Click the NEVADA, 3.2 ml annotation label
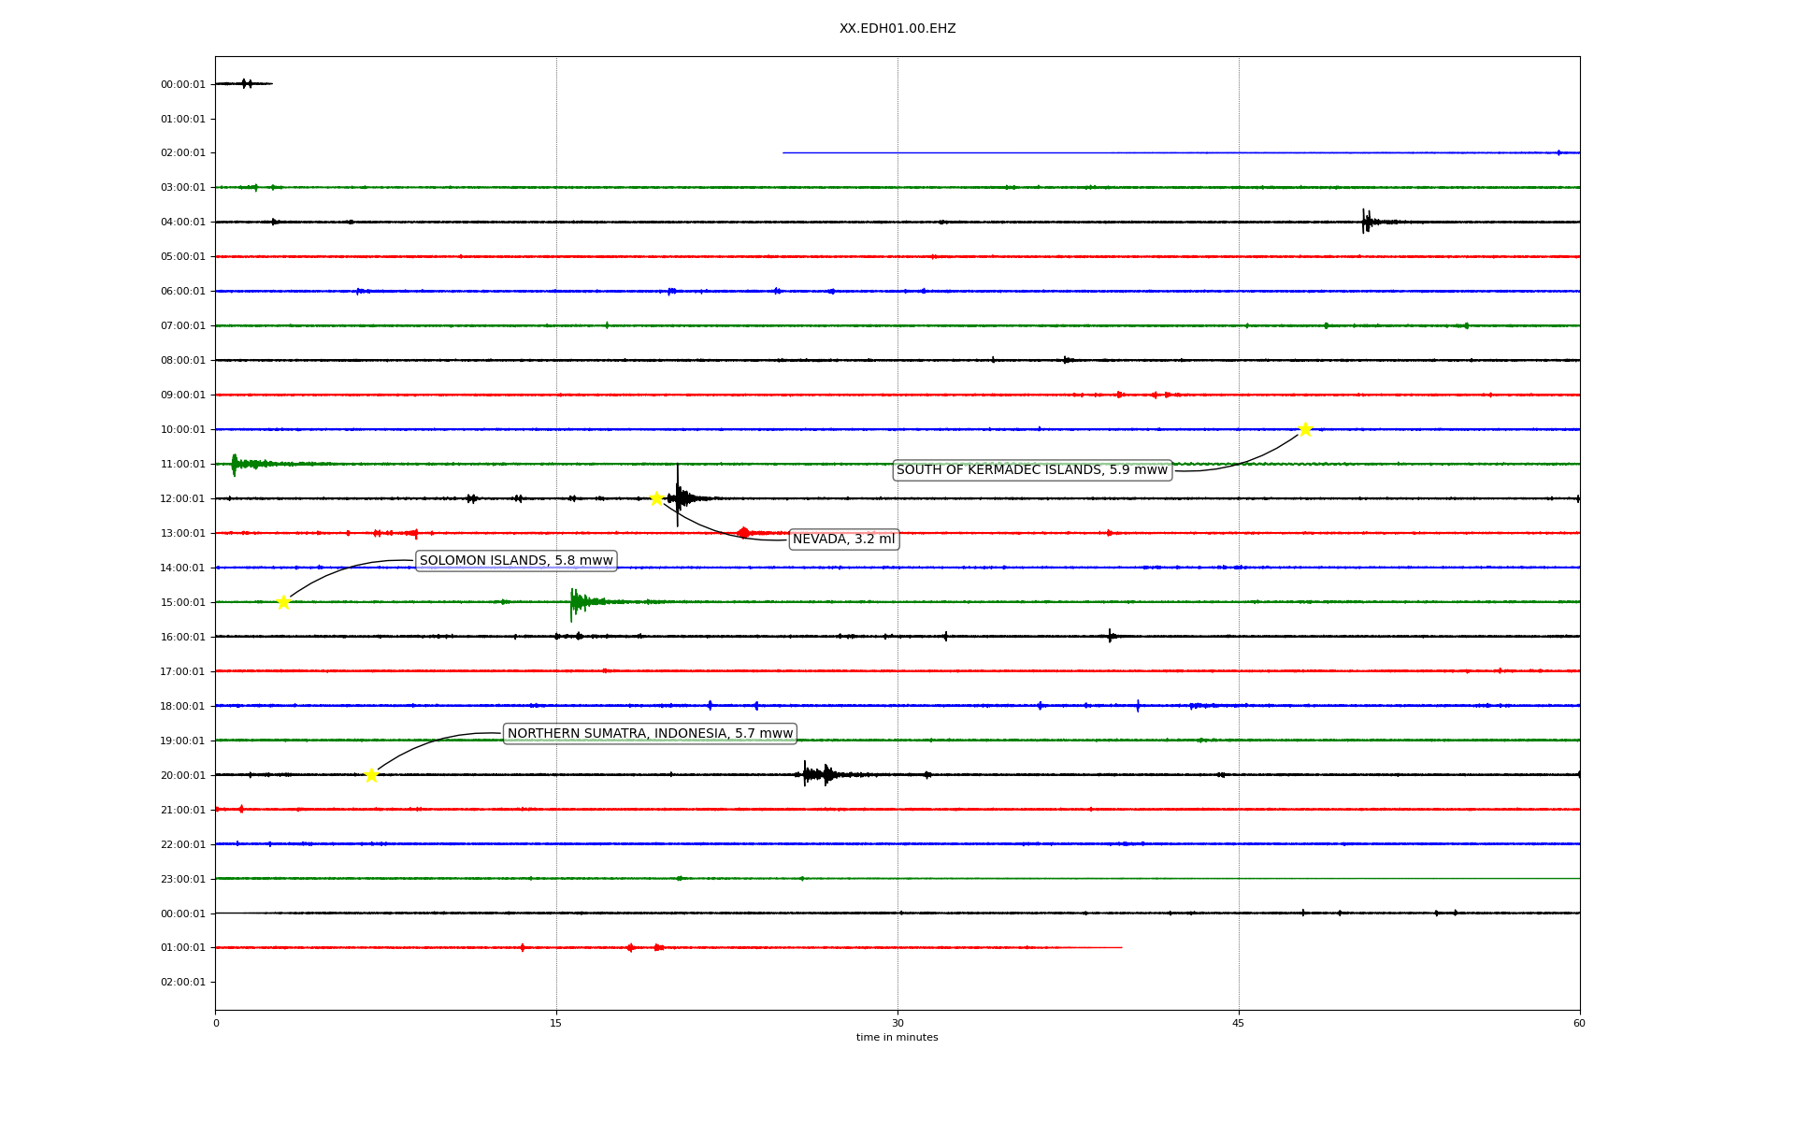Image resolution: width=1795 pixels, height=1122 pixels. pyautogui.click(x=843, y=539)
